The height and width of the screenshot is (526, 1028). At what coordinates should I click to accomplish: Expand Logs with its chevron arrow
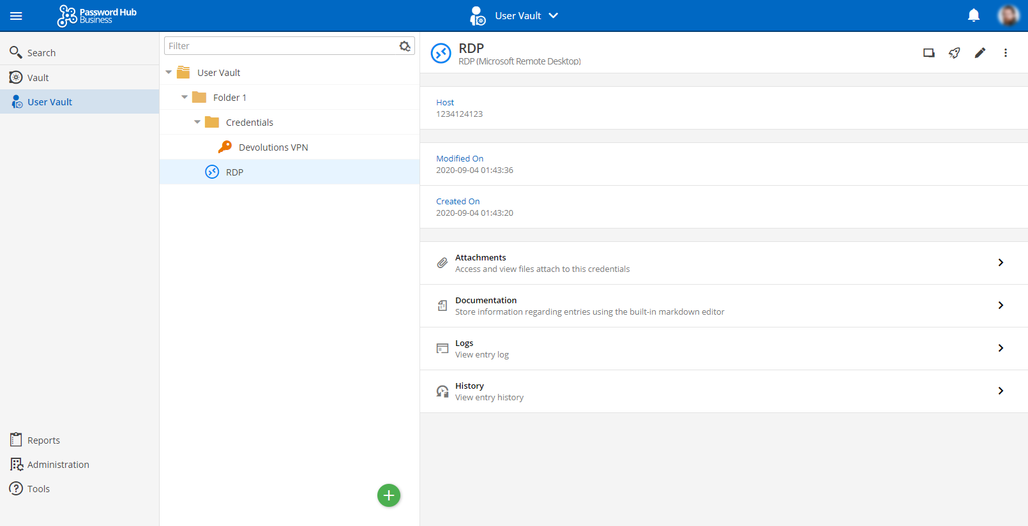click(x=1001, y=348)
